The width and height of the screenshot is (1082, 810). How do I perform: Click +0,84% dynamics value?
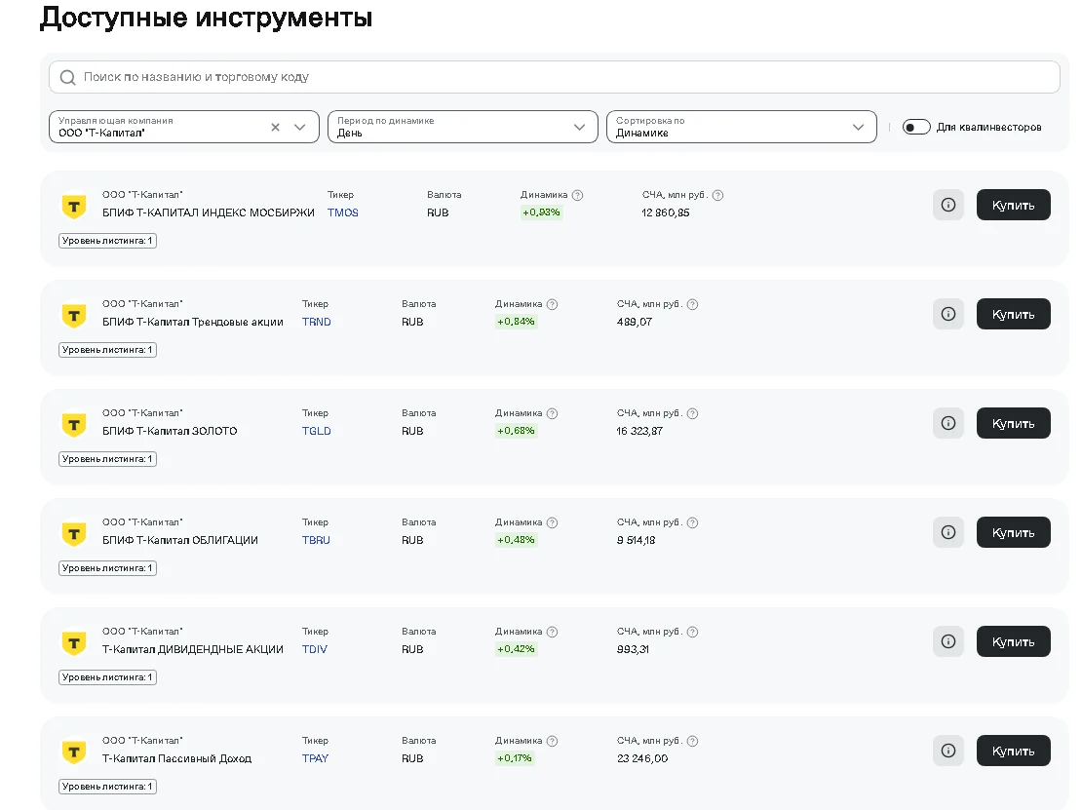tap(517, 322)
